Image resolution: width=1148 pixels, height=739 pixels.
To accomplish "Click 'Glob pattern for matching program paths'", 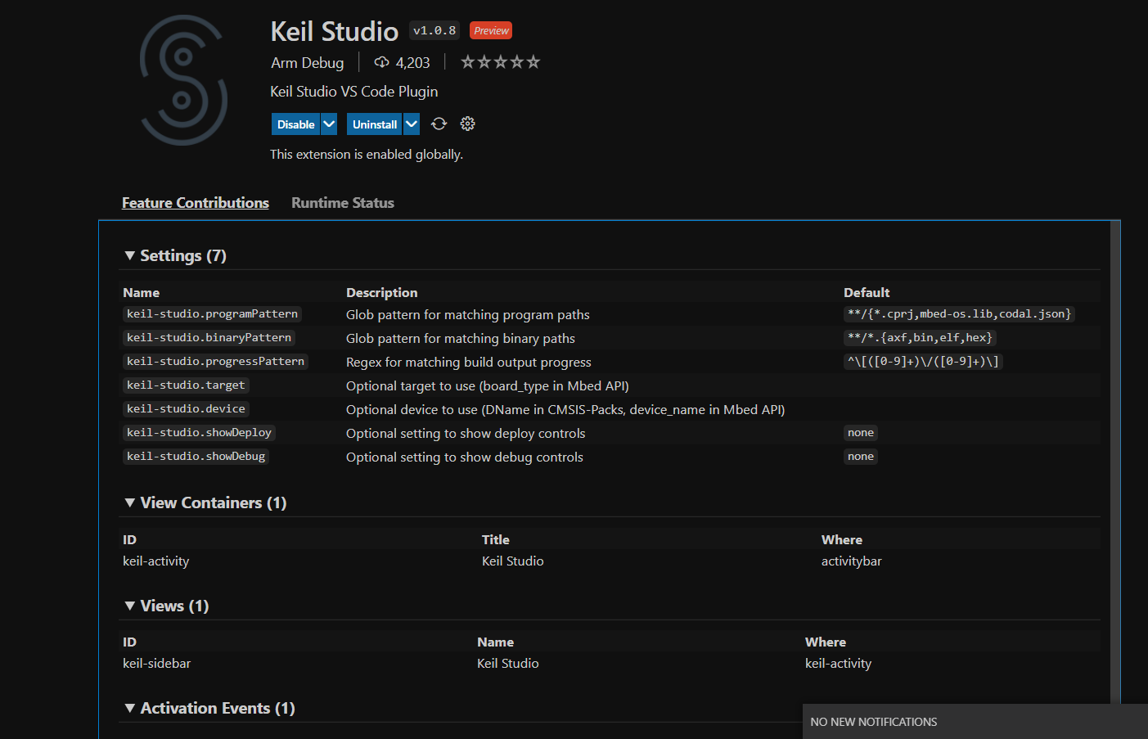I will coord(468,315).
